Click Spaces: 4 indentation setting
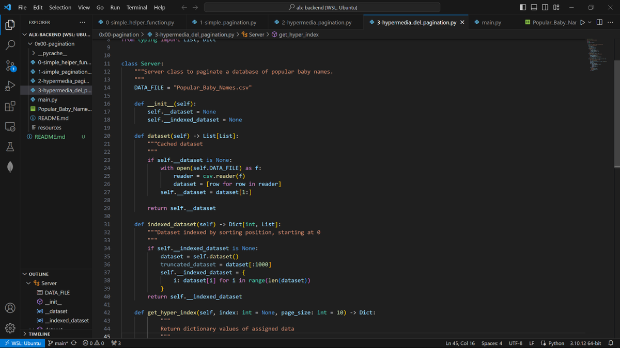620x348 pixels. click(491, 343)
